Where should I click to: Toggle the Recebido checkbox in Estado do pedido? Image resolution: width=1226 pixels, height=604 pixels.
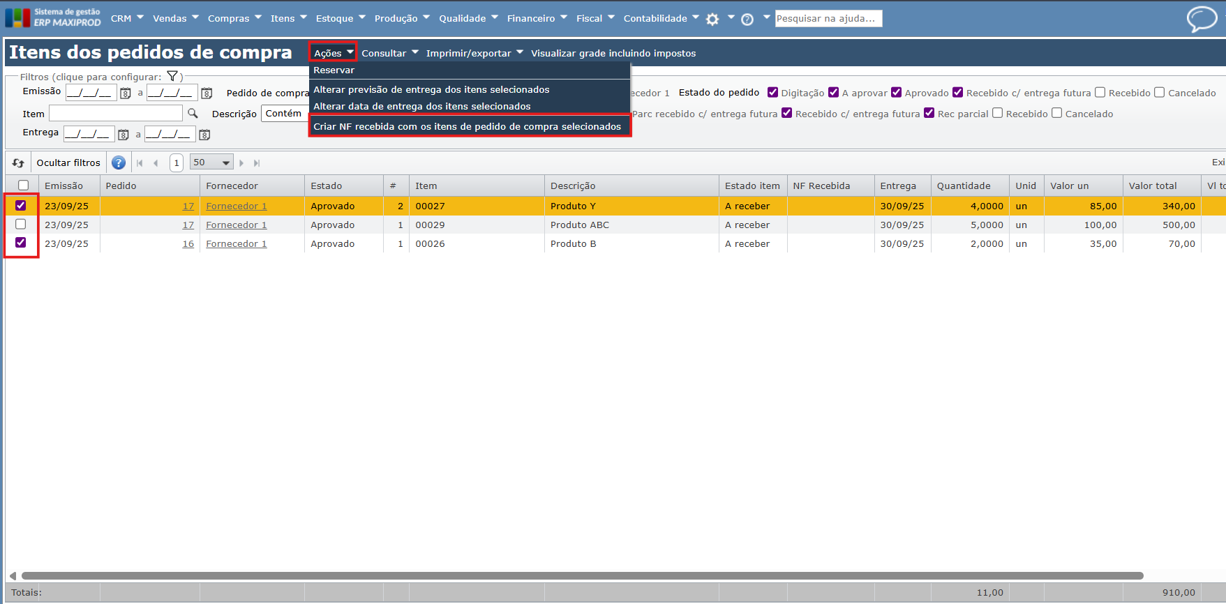click(x=1100, y=92)
